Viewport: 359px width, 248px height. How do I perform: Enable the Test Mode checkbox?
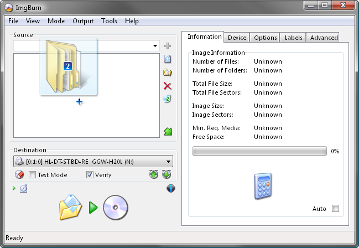pos(32,175)
